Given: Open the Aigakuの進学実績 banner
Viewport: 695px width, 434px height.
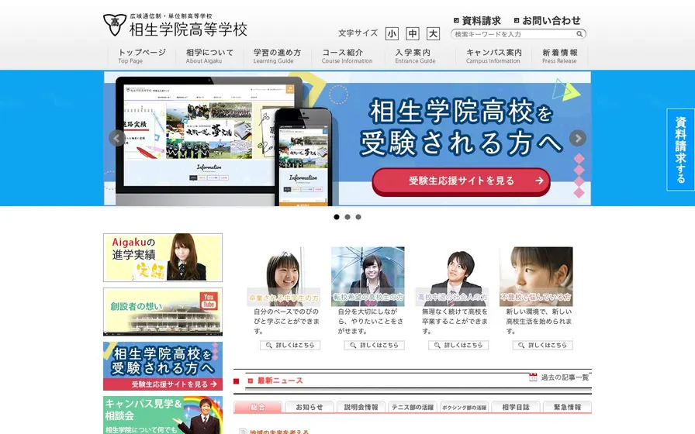Looking at the screenshot, I should [x=163, y=258].
